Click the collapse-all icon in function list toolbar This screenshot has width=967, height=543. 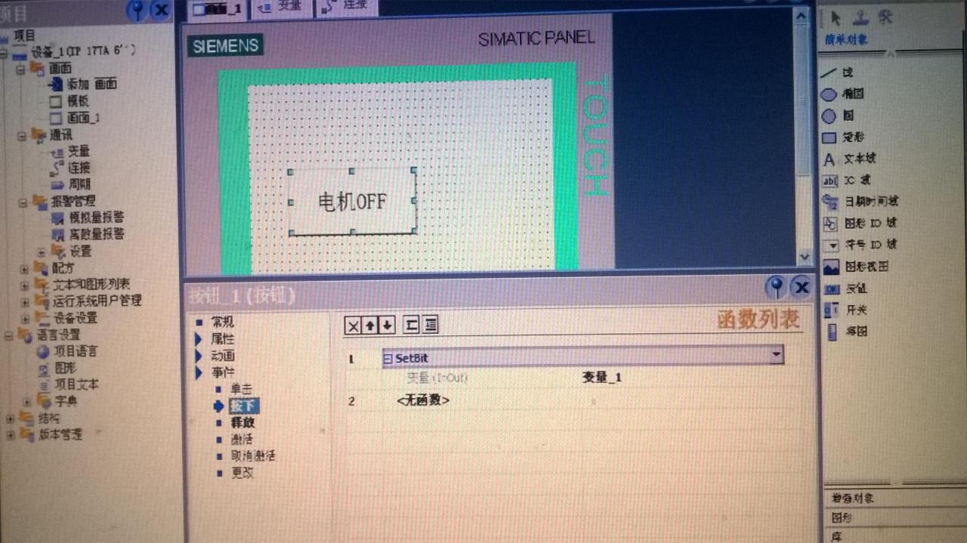[x=412, y=325]
